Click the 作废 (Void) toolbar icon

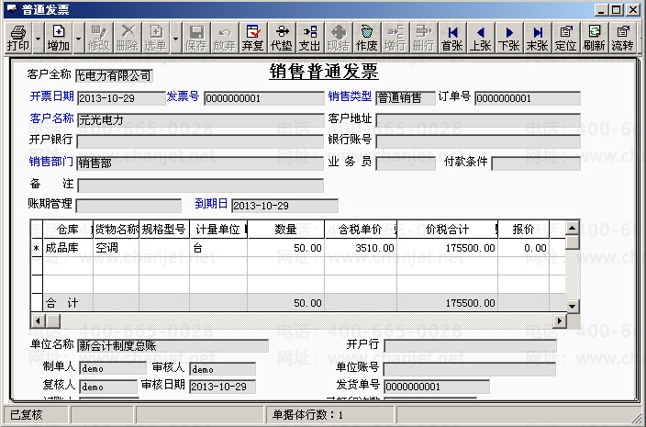point(367,38)
